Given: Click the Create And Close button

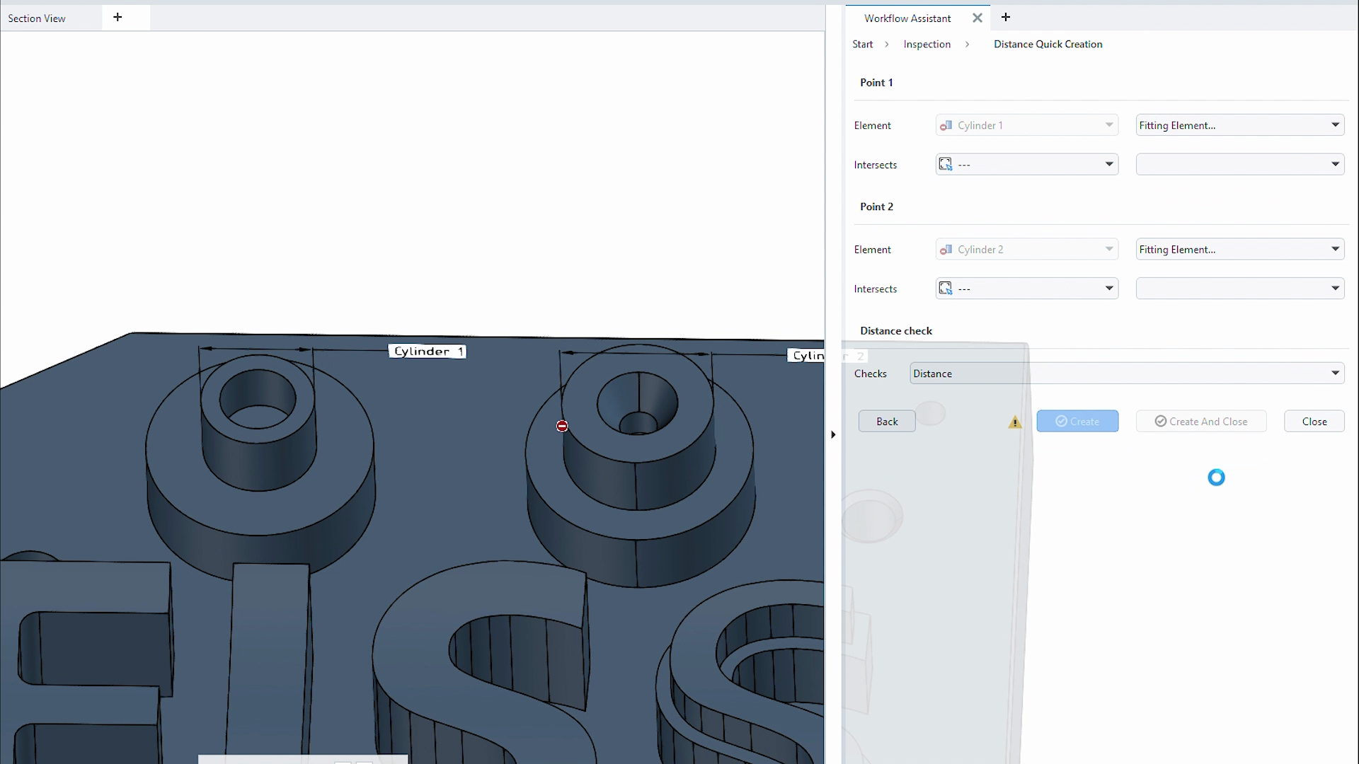Looking at the screenshot, I should [1200, 422].
